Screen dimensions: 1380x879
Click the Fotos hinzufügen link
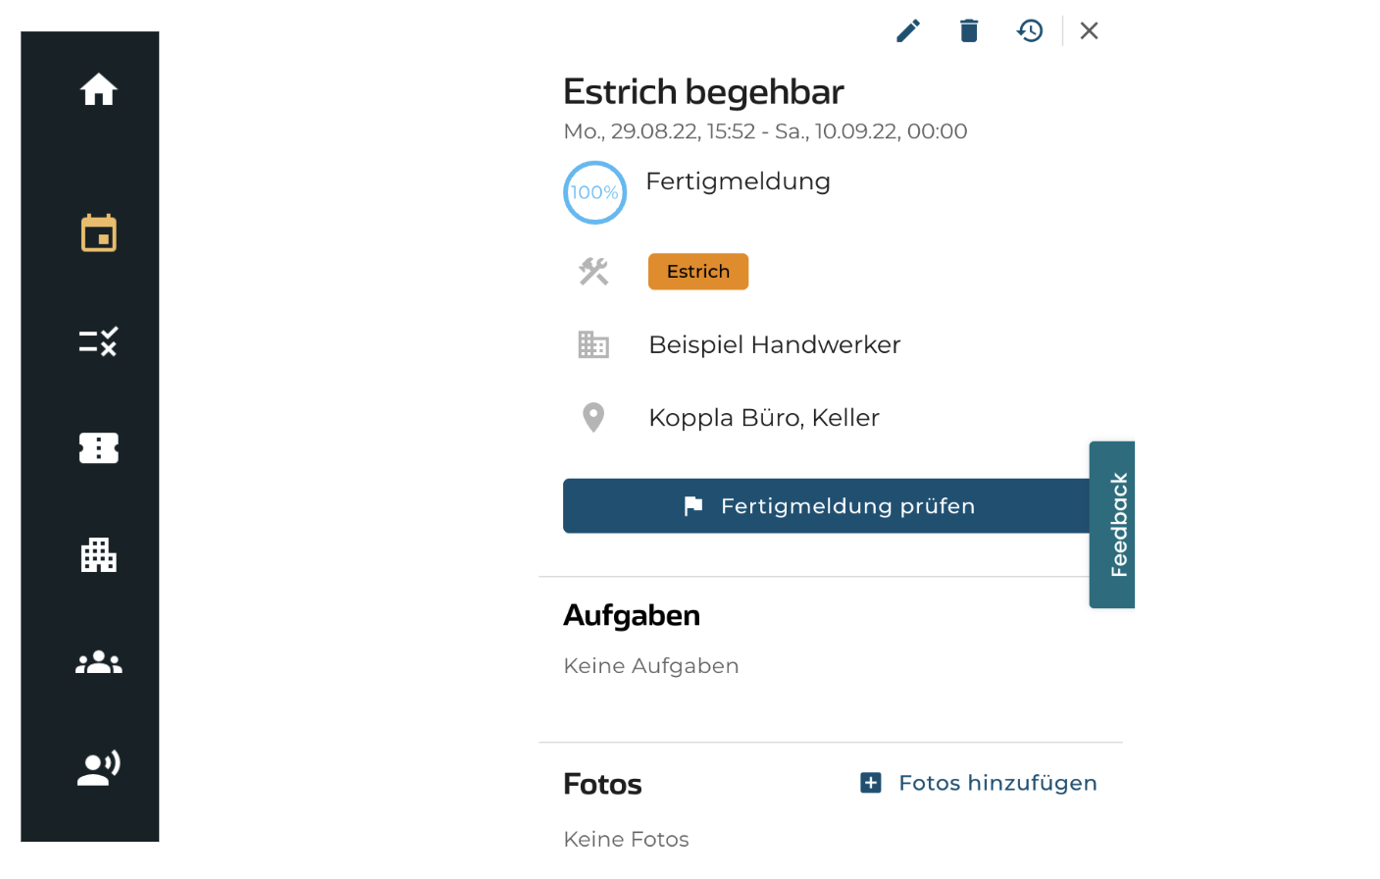[x=997, y=783]
